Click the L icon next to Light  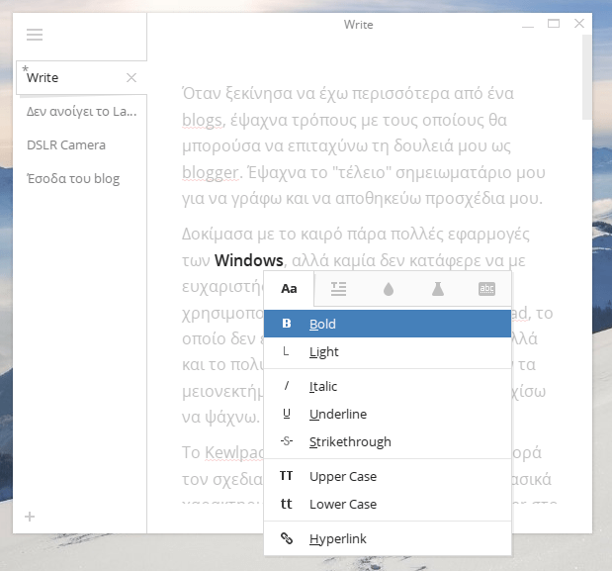pyautogui.click(x=286, y=351)
